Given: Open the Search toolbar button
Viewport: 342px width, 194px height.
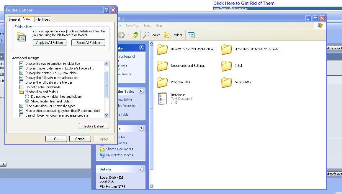Looking at the screenshot, I should coord(152,35).
